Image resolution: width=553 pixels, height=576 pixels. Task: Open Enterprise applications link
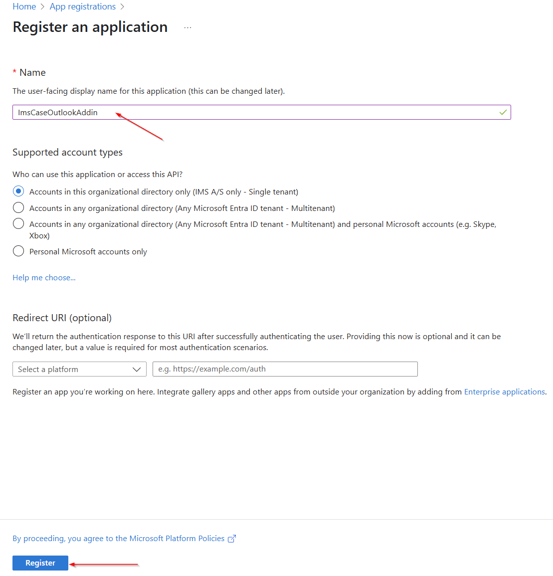[x=505, y=391]
